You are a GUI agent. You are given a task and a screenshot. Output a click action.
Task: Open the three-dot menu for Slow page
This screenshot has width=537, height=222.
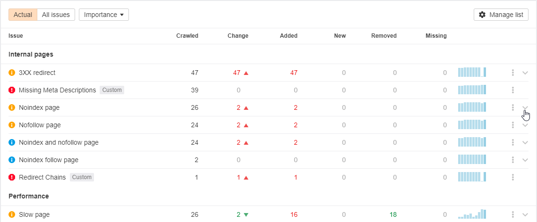coord(513,214)
